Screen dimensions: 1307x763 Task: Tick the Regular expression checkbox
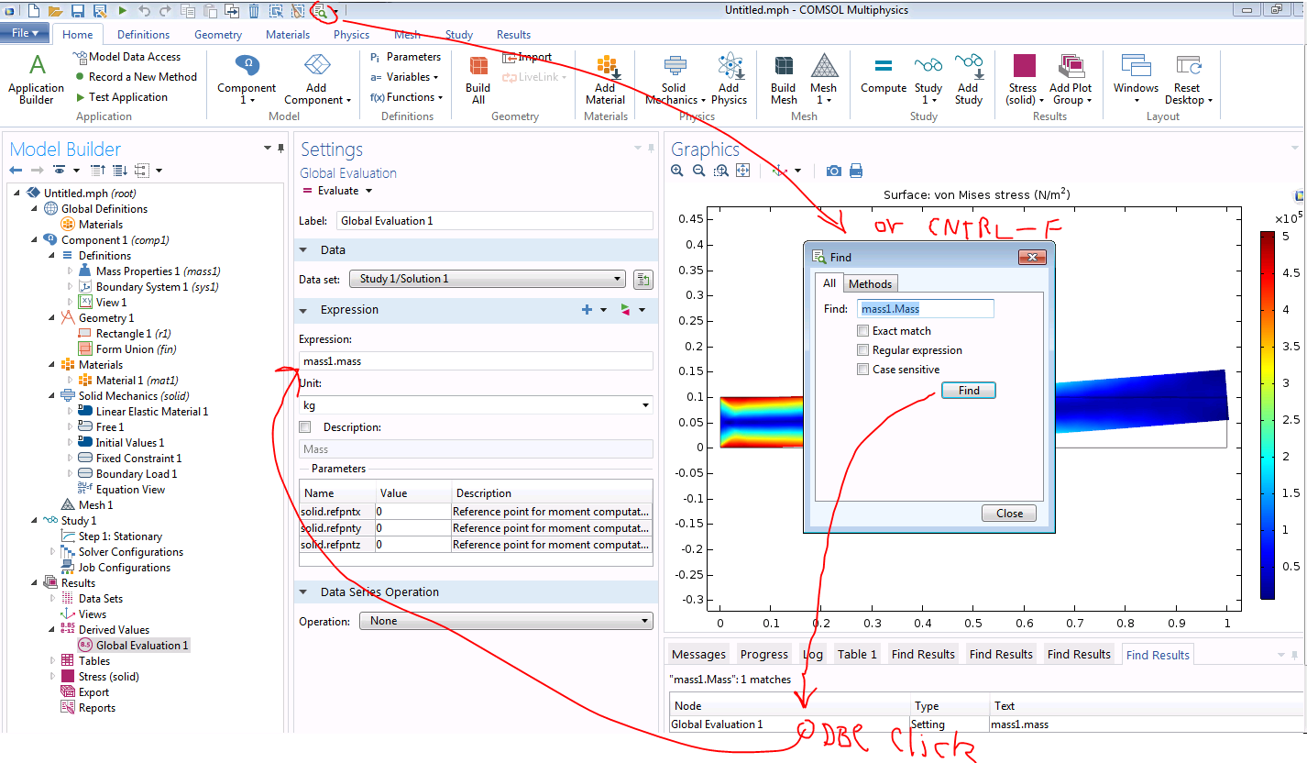click(x=862, y=350)
